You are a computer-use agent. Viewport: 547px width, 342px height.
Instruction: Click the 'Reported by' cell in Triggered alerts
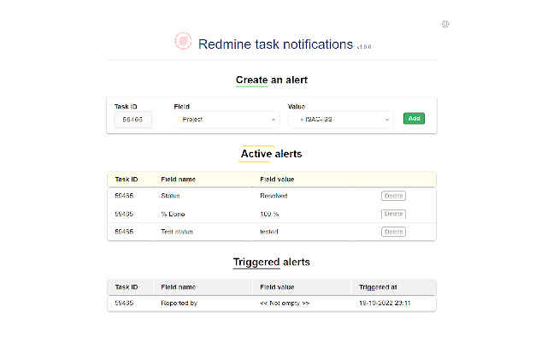pyautogui.click(x=179, y=303)
